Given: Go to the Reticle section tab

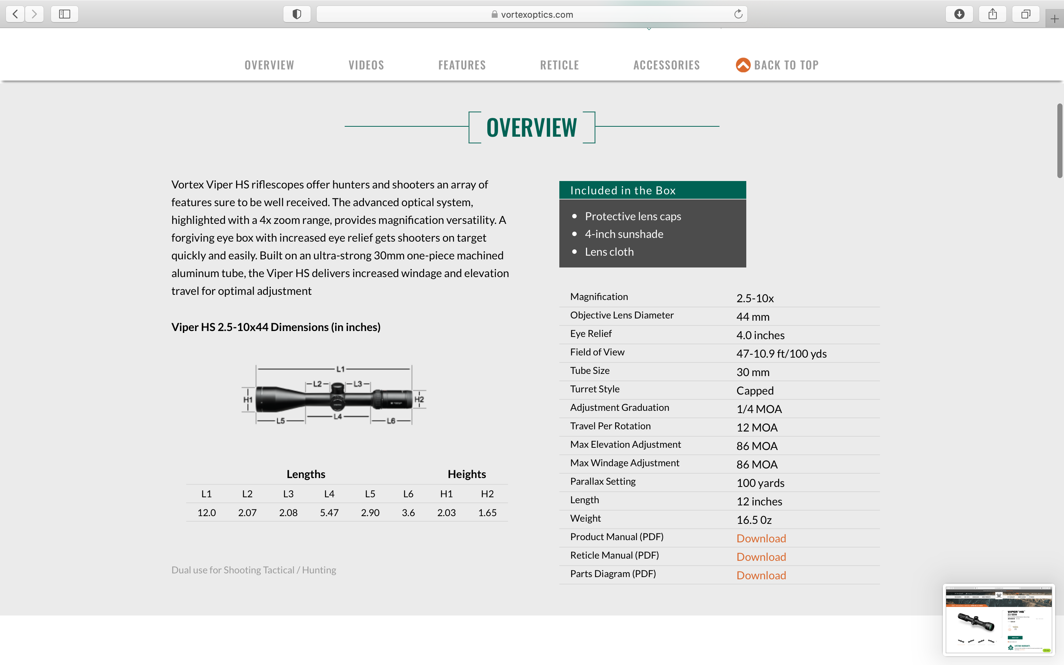Looking at the screenshot, I should [x=559, y=65].
